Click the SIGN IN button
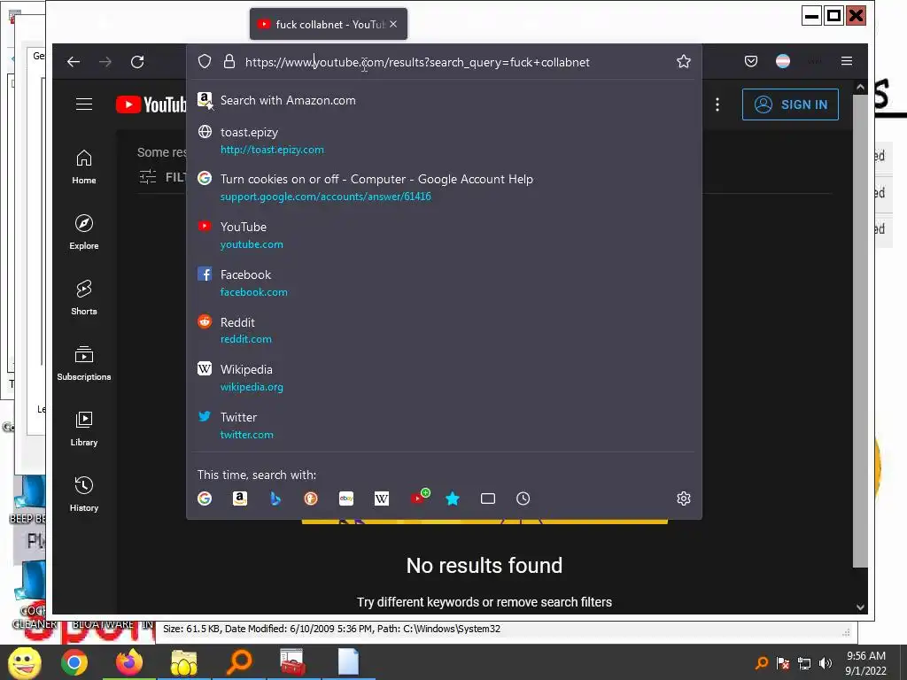907x680 pixels. pyautogui.click(x=790, y=104)
